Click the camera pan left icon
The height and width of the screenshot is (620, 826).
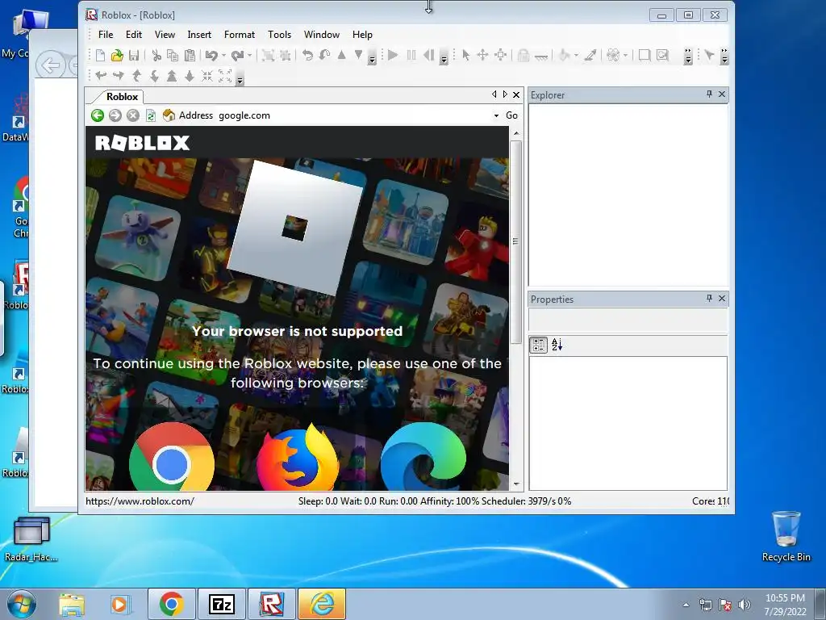(101, 76)
